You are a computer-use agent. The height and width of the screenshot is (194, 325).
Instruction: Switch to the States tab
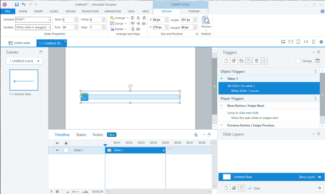click(81, 135)
